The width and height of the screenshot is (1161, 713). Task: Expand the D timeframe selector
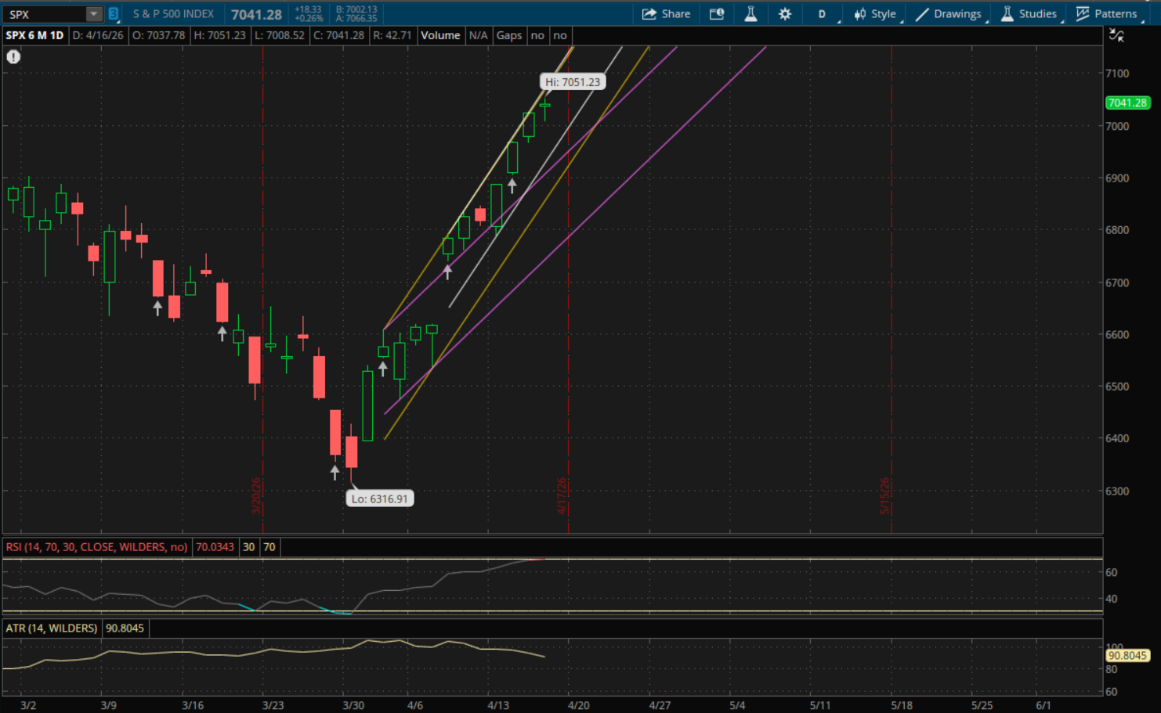pos(823,14)
